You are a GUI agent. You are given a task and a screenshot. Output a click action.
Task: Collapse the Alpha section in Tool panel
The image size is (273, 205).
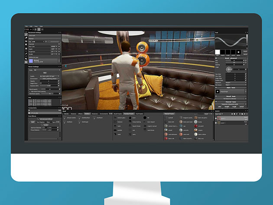click(x=216, y=88)
